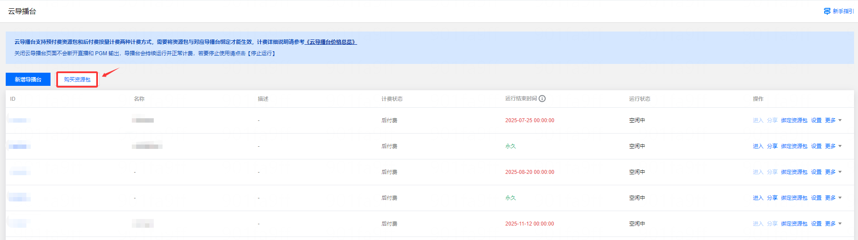Select the date 2025-07-25 00:00:00
858x240 pixels.
[530, 120]
